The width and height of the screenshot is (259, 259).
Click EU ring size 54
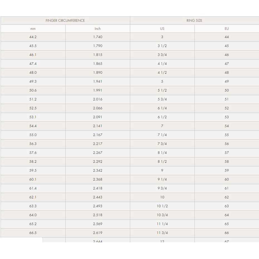pos(226,126)
